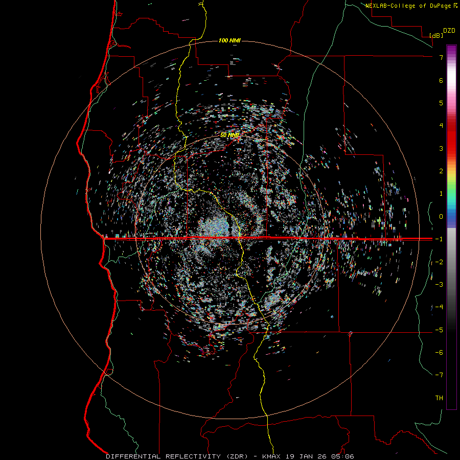Image resolution: width=460 pixels, height=460 pixels.
Task: Click the TH label on color scale
Action: (439, 398)
